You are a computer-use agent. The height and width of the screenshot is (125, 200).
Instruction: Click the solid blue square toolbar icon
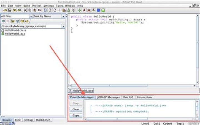click(98, 10)
